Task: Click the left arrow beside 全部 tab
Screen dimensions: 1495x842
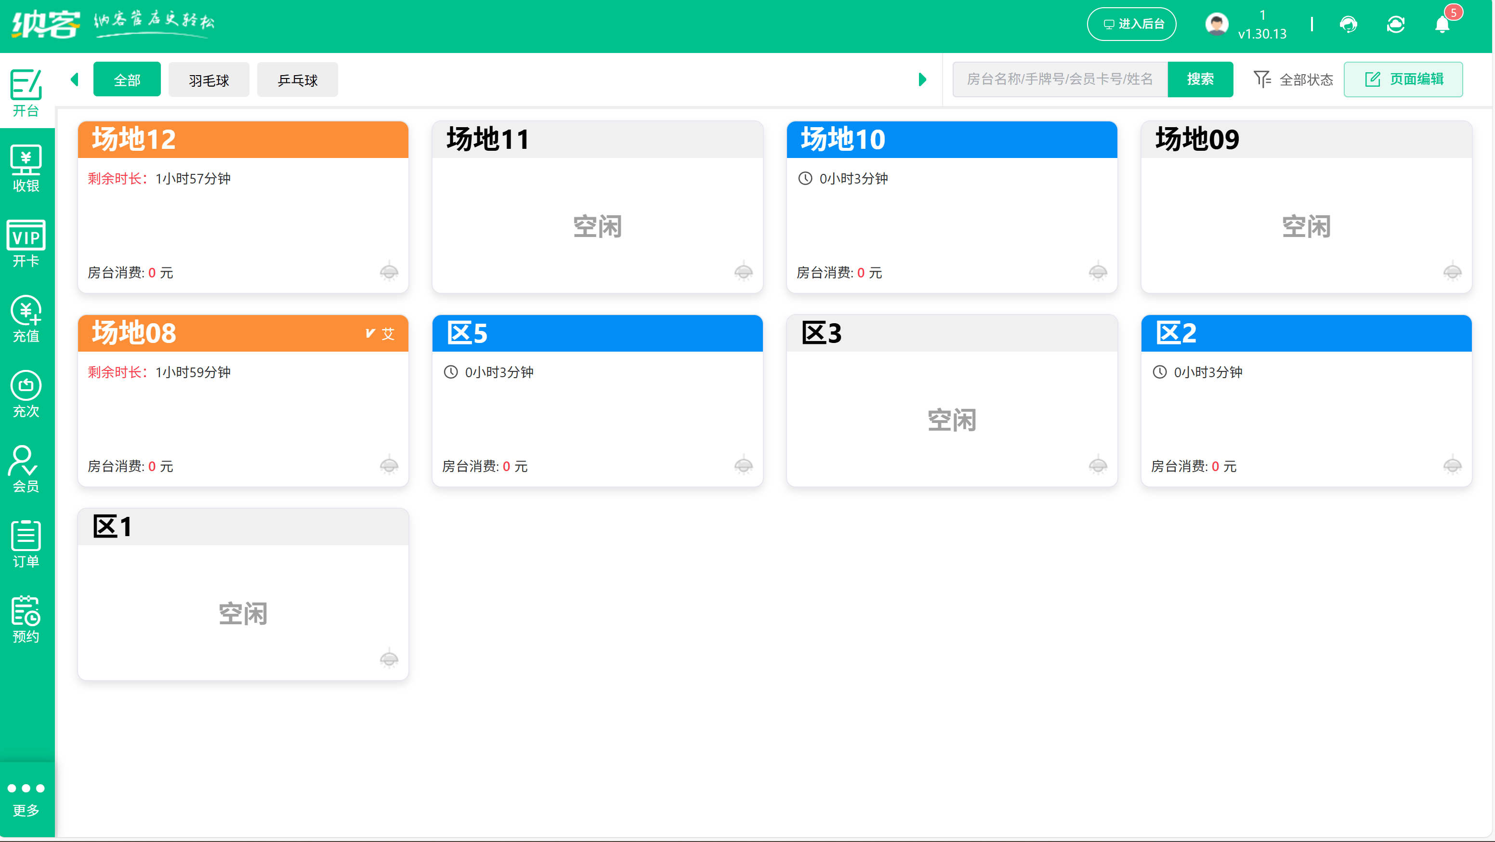Action: point(74,79)
